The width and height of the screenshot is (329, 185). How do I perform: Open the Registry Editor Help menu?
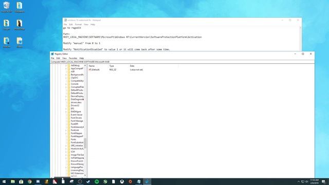click(82, 58)
